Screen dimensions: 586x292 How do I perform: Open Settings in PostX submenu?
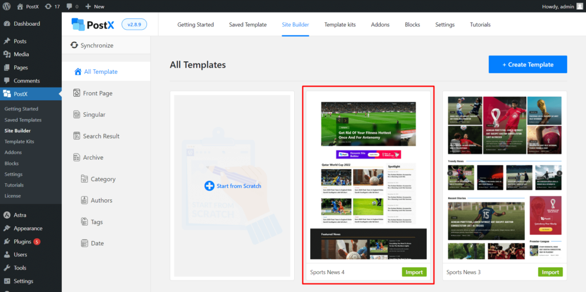coord(14,174)
